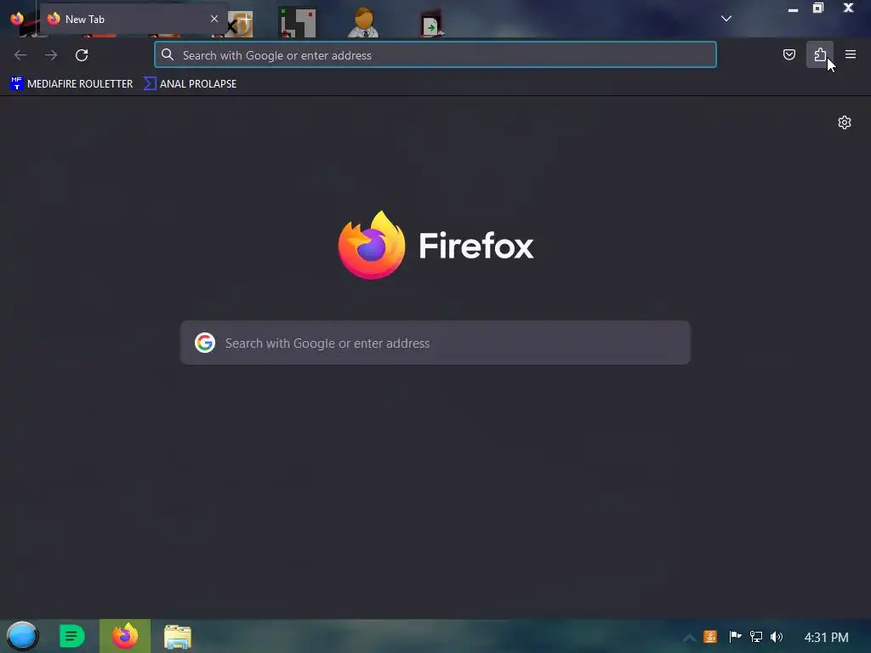This screenshot has height=653, width=871.
Task: Open the network status tray icon
Action: coord(756,636)
